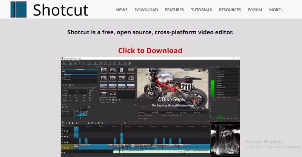Click the Shotcut editor screenshot image
The height and width of the screenshot is (157, 302).
pyautogui.click(x=150, y=107)
